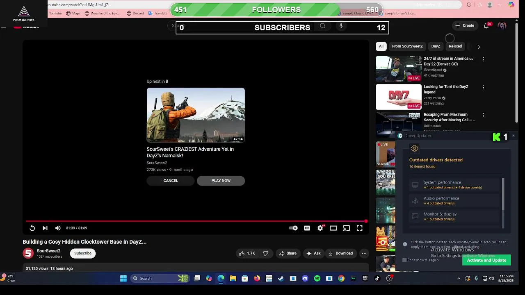Open TikTok from the taskbar

[x=377, y=279]
